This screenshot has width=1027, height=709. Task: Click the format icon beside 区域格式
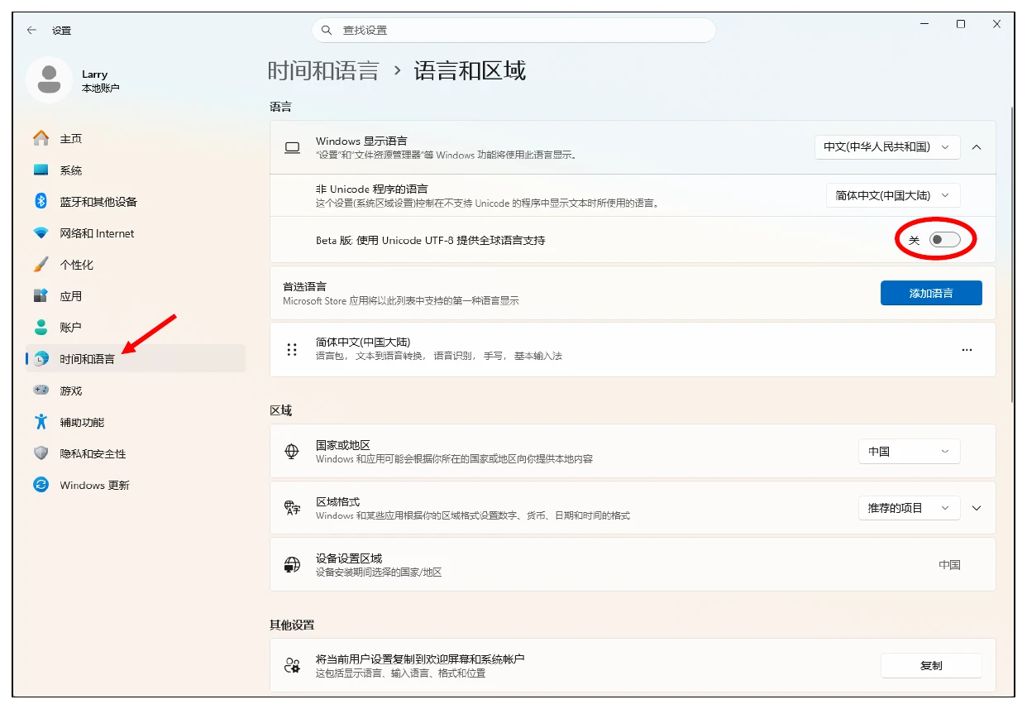[292, 508]
